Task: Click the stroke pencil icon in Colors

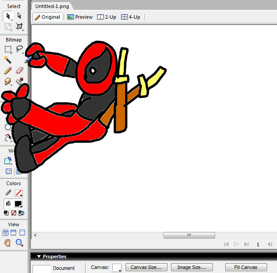Action: click(x=8, y=192)
